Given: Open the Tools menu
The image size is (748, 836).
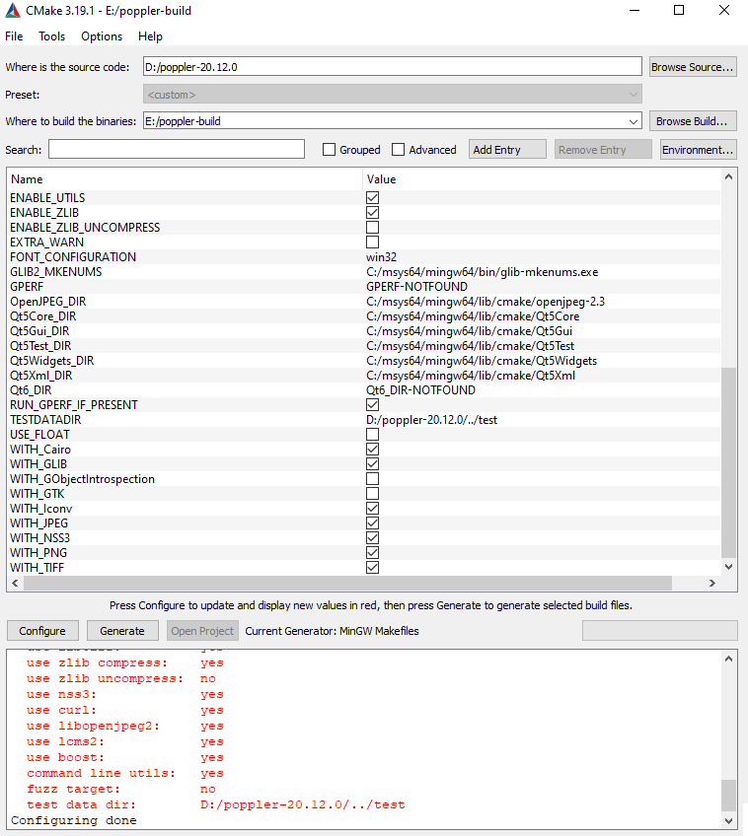Looking at the screenshot, I should (51, 36).
